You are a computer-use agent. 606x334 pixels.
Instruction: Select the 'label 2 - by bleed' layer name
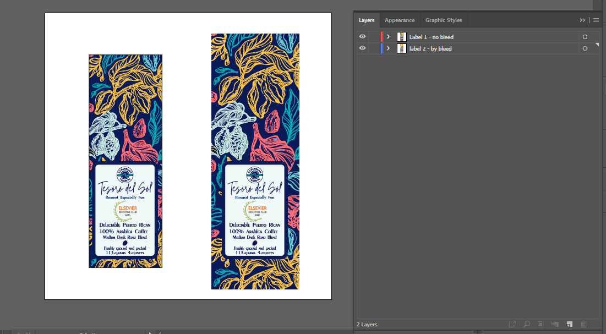point(430,49)
